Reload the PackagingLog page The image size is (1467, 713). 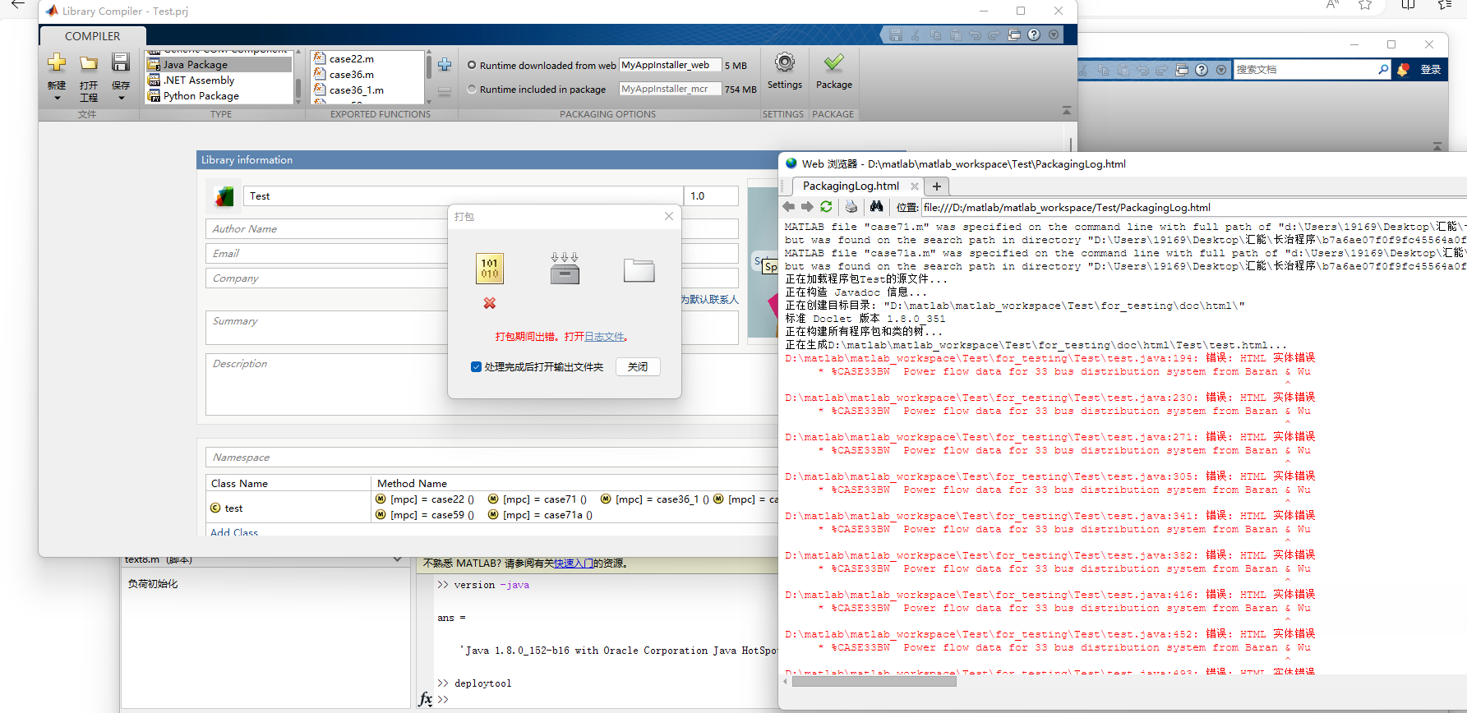click(826, 207)
